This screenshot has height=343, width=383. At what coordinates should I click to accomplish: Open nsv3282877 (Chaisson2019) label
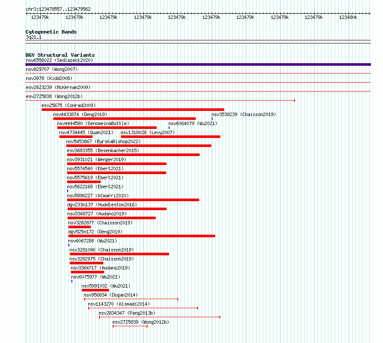pyautogui.click(x=100, y=223)
